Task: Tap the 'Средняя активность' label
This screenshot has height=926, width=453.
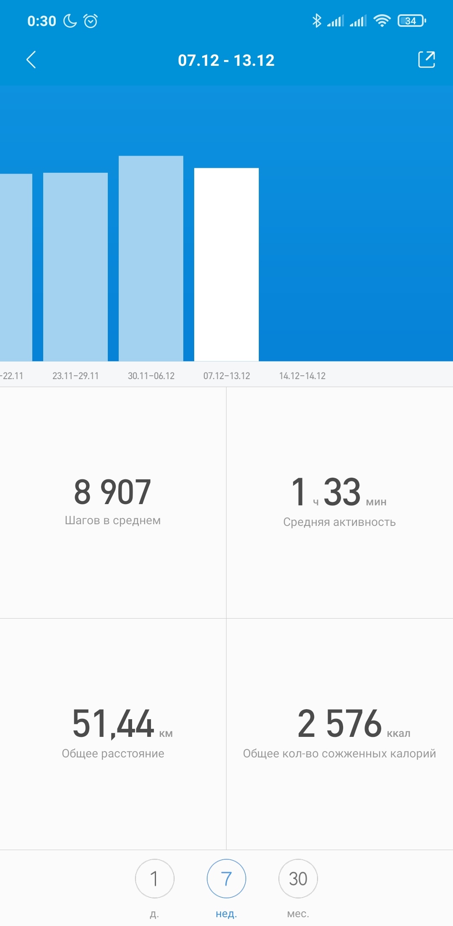Action: (340, 522)
